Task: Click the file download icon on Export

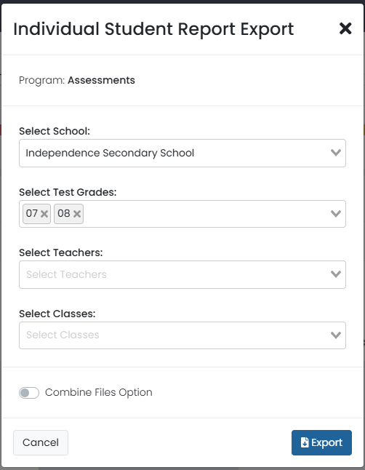Action: (305, 442)
